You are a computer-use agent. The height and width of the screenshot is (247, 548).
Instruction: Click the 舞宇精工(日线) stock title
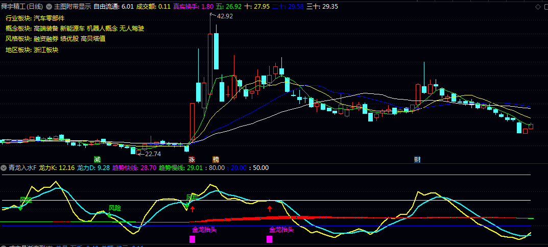click(x=21, y=7)
